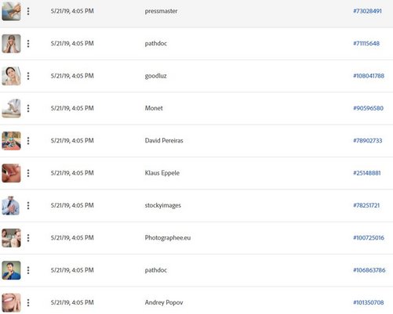The image size is (393, 314).
Task: Open asset link #71115648
Action: coord(366,43)
